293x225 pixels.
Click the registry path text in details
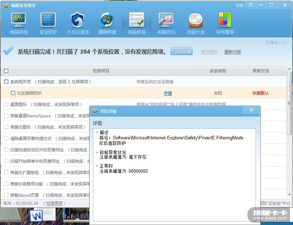(171, 138)
